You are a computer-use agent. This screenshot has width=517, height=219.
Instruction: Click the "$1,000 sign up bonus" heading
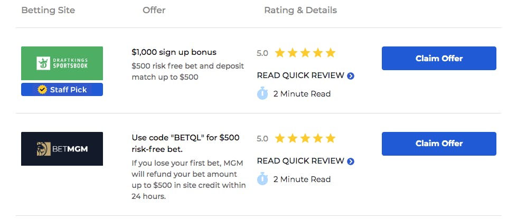tap(174, 52)
